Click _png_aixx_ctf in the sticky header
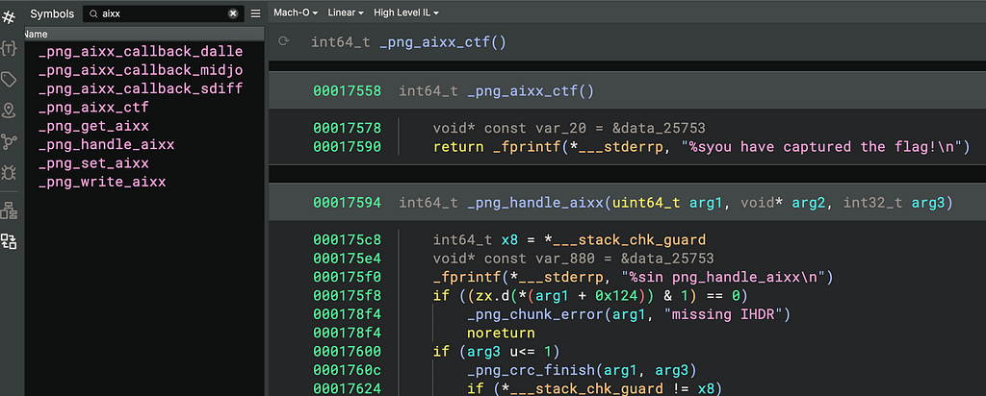Viewport: 986px width, 396px height. [434, 42]
